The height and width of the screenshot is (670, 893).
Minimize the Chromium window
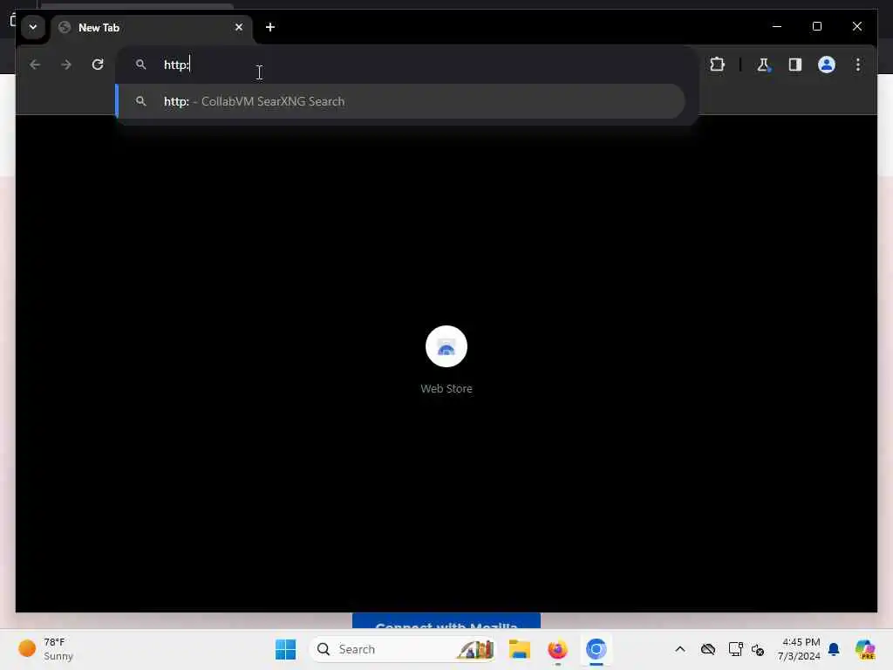[x=777, y=26]
